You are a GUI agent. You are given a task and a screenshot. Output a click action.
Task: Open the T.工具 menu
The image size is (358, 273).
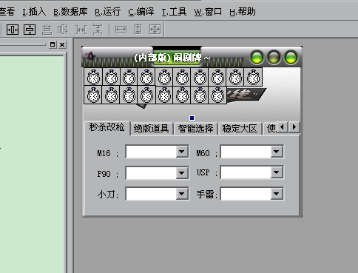(x=174, y=12)
